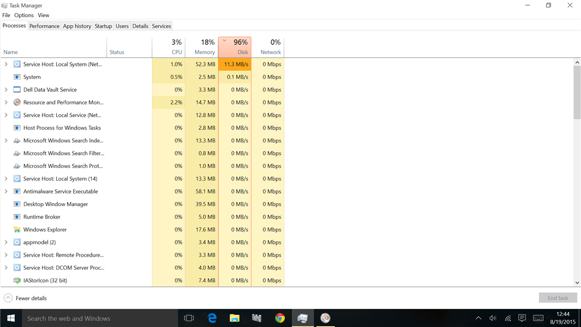
Task: Switch to the Startup tab
Action: click(x=103, y=26)
